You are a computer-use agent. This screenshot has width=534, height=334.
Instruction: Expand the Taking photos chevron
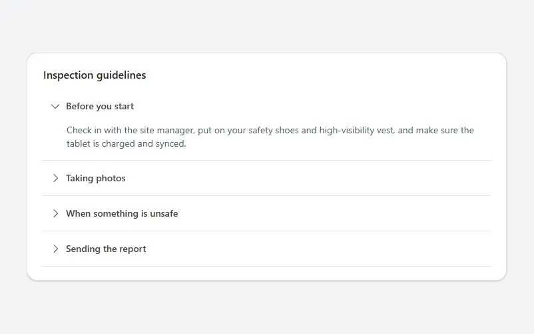pyautogui.click(x=55, y=178)
